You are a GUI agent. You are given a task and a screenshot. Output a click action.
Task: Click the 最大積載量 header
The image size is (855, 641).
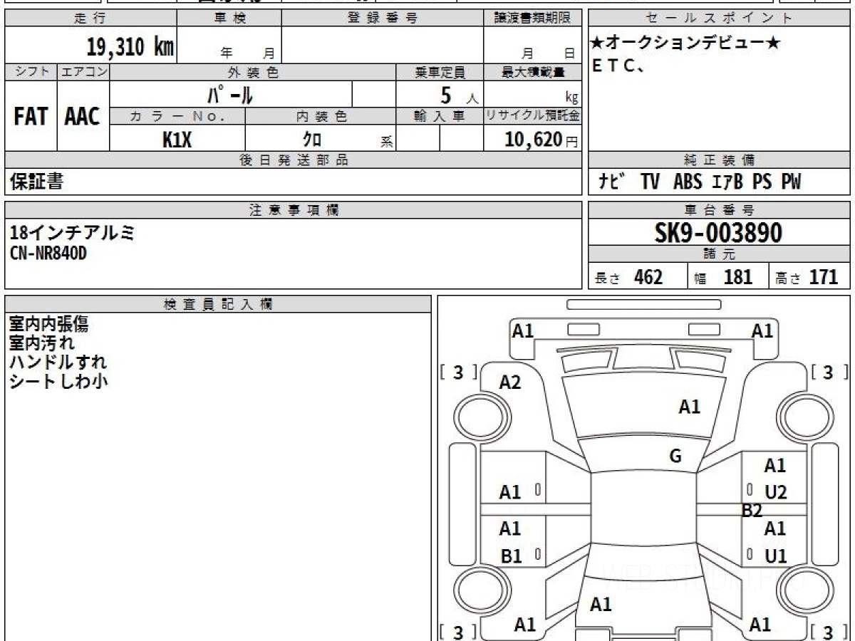click(x=532, y=72)
